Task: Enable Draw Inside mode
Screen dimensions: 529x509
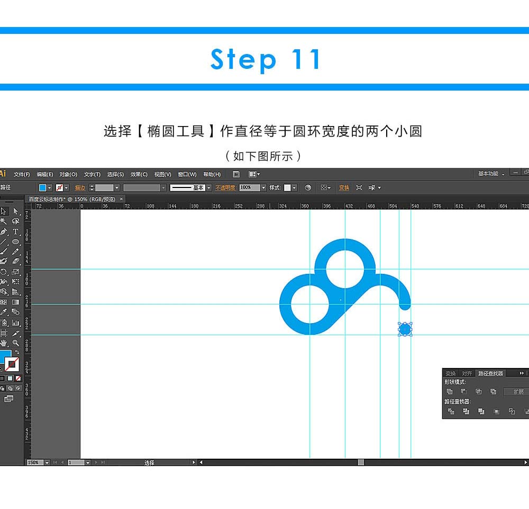Action: coord(18,388)
